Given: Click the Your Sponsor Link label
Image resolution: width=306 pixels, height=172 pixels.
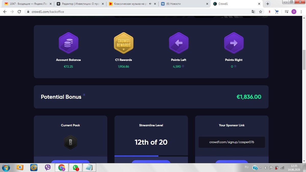Looking at the screenshot, I should tap(232, 125).
